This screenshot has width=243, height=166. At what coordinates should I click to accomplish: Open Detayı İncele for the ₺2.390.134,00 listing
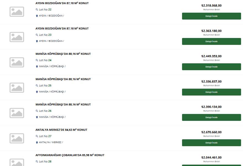211,118
